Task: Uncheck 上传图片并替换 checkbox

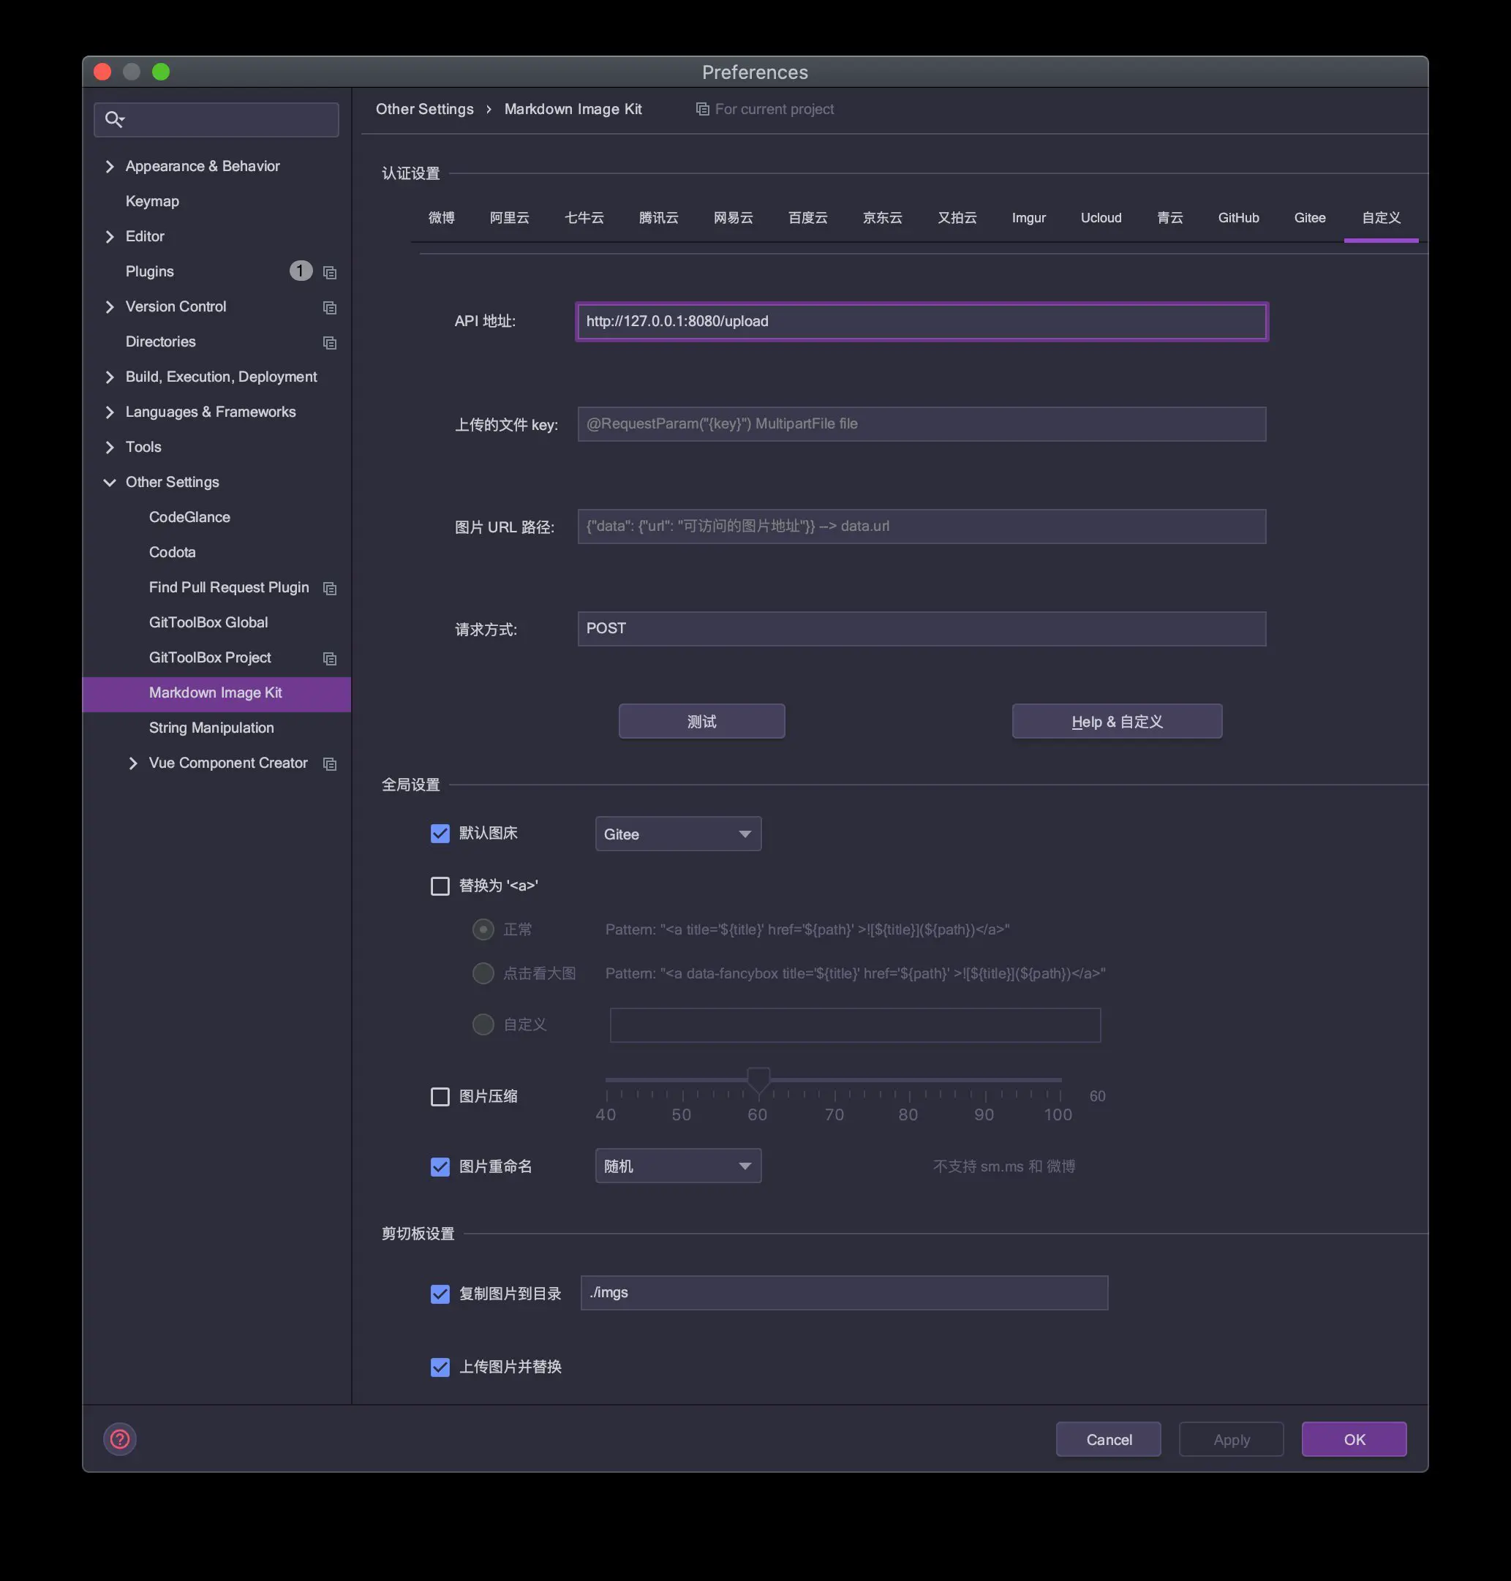Action: (440, 1367)
